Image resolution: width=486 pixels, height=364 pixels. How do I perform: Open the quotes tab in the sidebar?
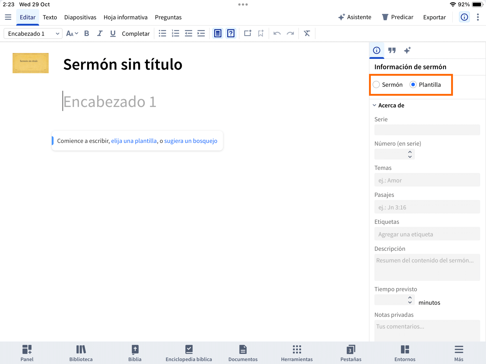click(392, 51)
